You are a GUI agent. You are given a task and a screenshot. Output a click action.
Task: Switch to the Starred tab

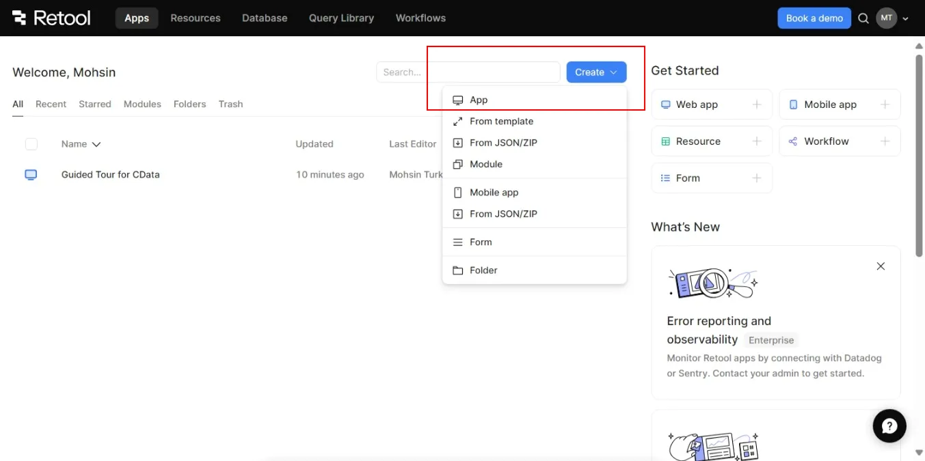click(x=94, y=104)
